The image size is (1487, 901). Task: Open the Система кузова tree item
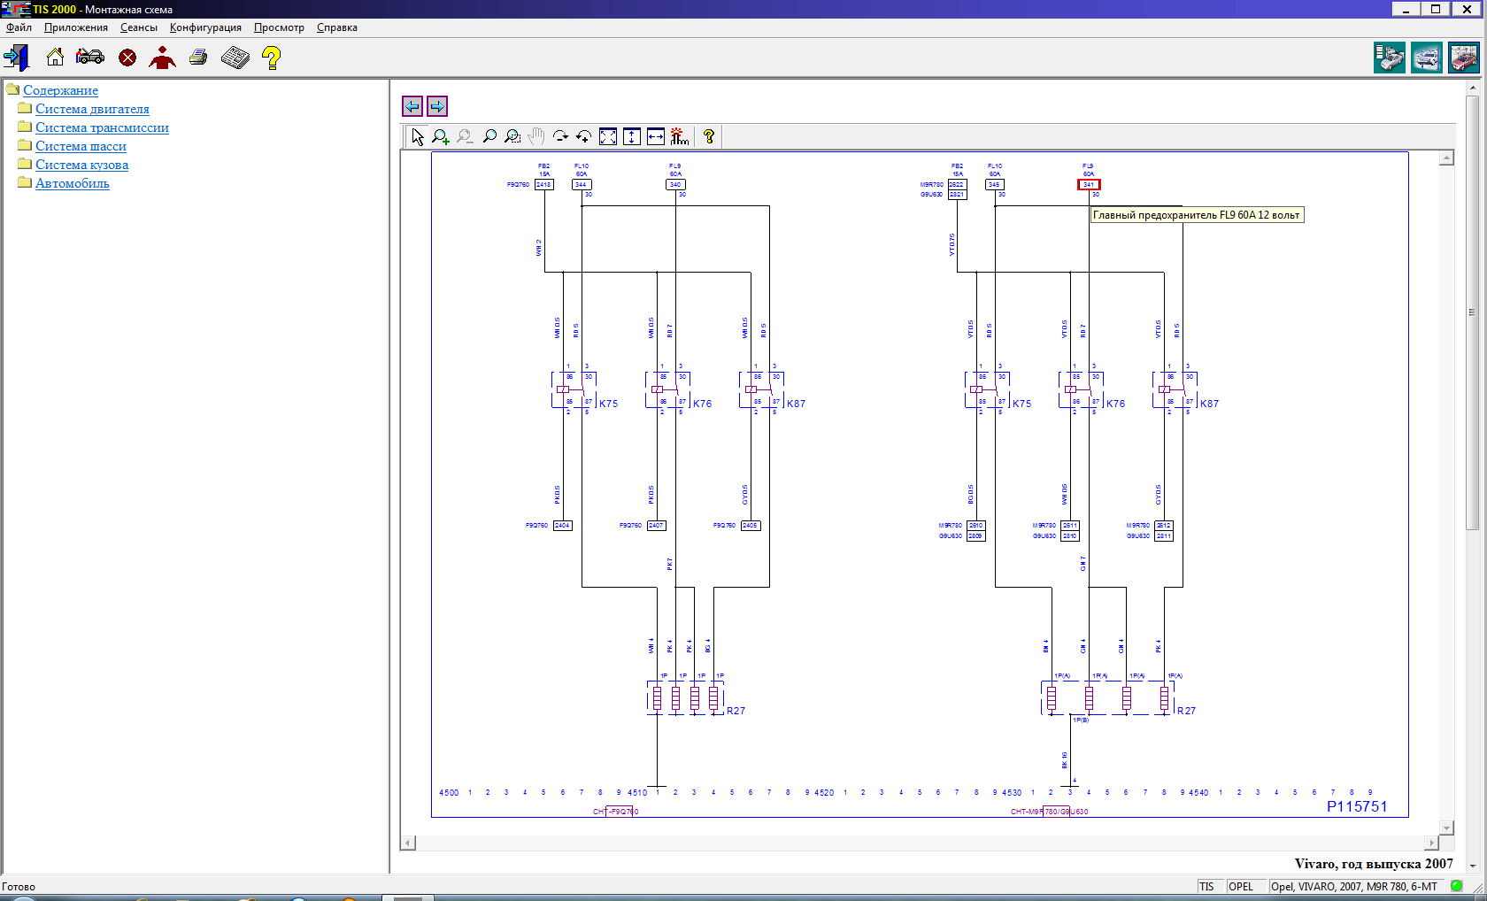[81, 165]
